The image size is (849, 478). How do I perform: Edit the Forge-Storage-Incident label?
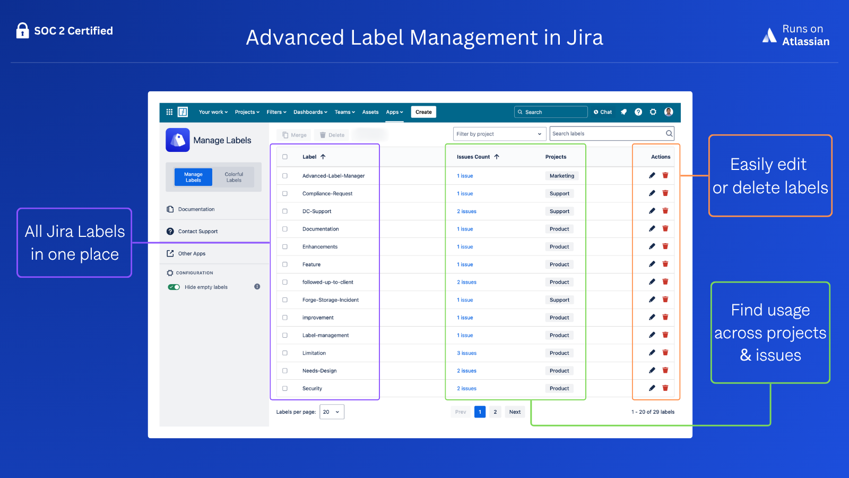click(652, 300)
